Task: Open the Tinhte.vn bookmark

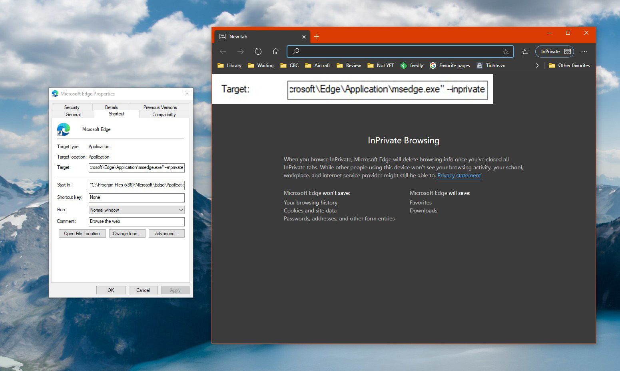Action: 491,65
